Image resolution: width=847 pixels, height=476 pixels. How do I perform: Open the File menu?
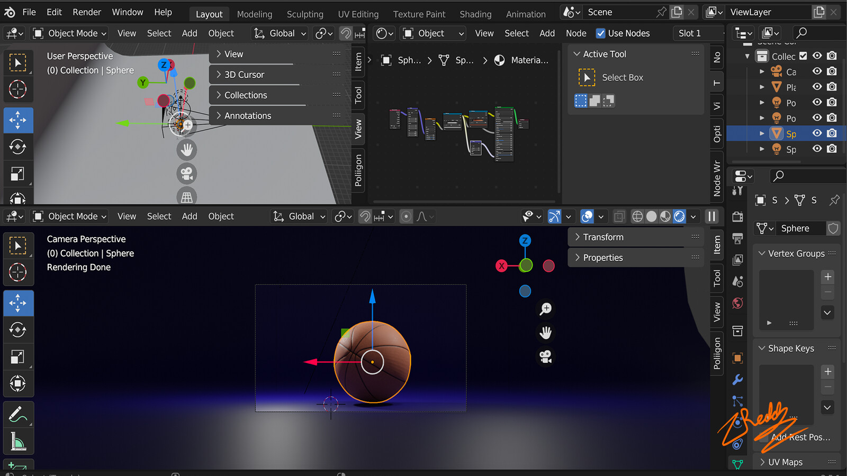[29, 12]
